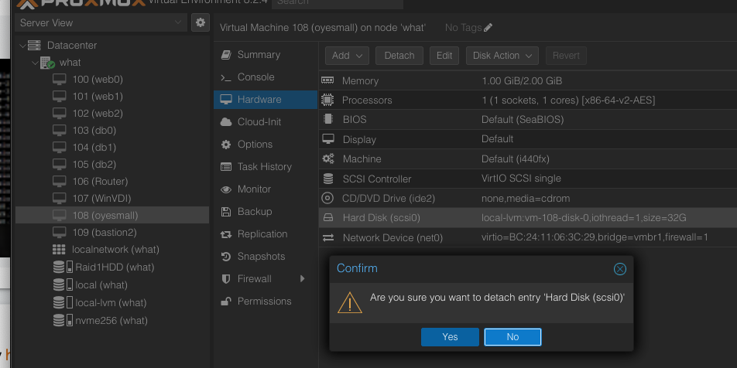Close the Confirm dialog with X
737x368 pixels.
pyautogui.click(x=620, y=269)
